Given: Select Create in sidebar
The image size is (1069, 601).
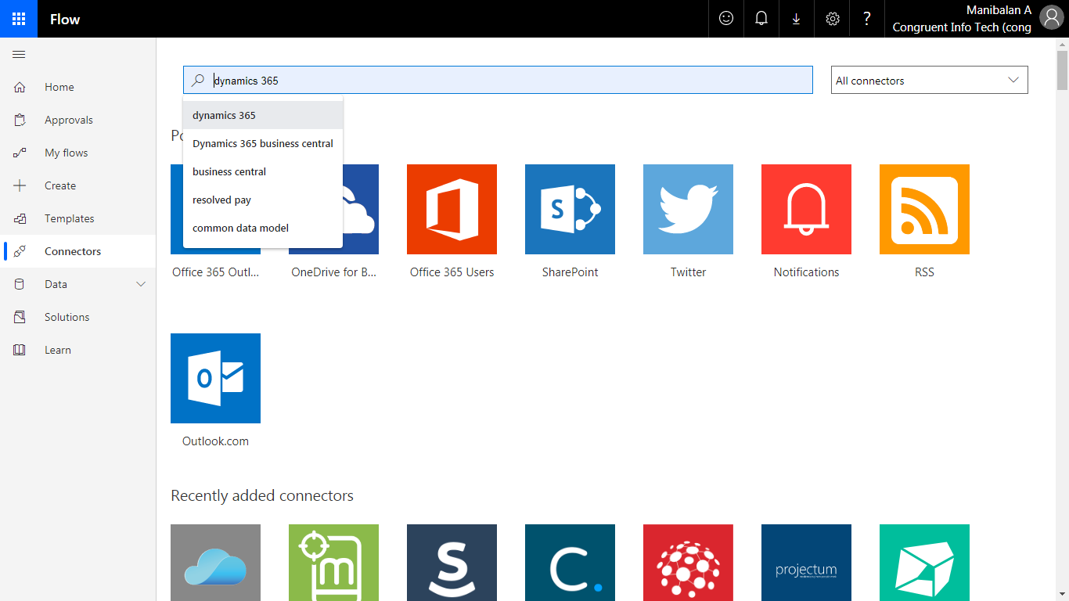Looking at the screenshot, I should [x=78, y=185].
